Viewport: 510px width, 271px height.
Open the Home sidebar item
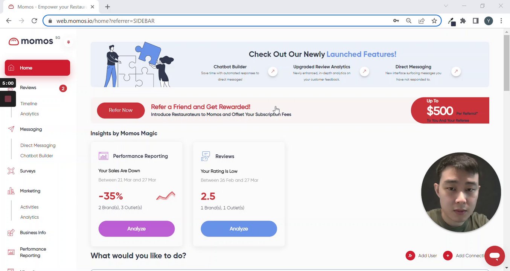37,68
